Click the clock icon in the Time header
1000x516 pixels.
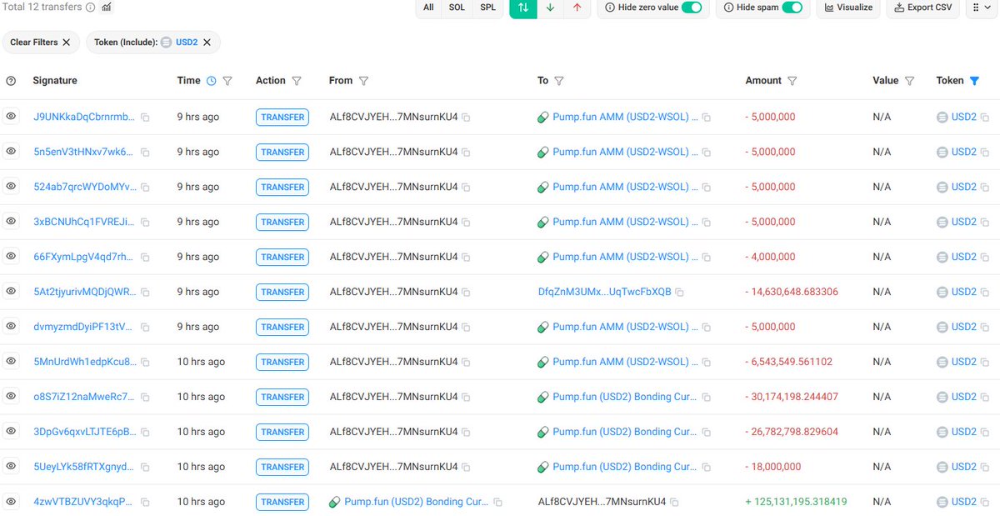pos(211,81)
